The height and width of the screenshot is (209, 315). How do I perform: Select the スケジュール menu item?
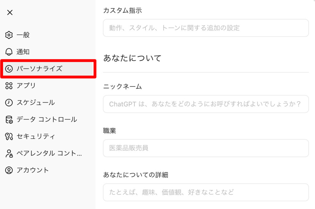coord(36,103)
